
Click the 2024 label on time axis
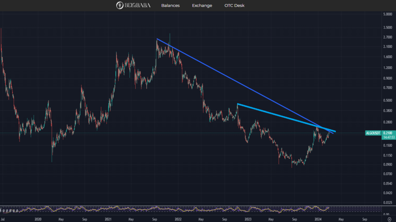(318, 219)
